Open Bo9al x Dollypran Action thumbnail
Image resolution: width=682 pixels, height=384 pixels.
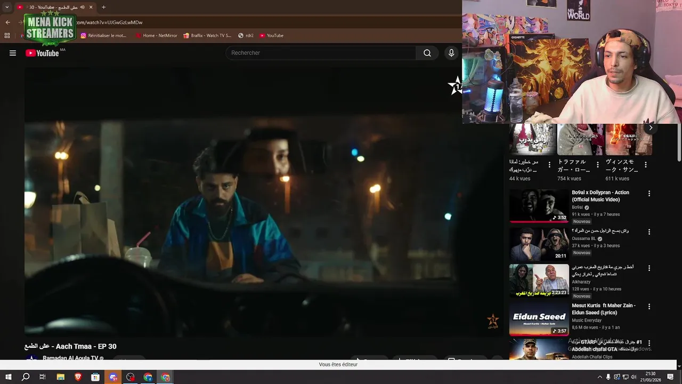539,206
